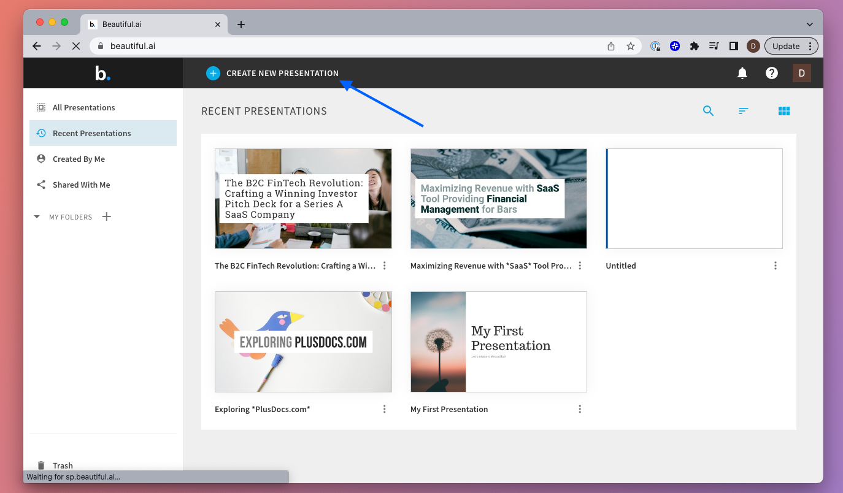Select the Beautiful.ai browser tab
This screenshot has width=843, height=493.
[155, 25]
